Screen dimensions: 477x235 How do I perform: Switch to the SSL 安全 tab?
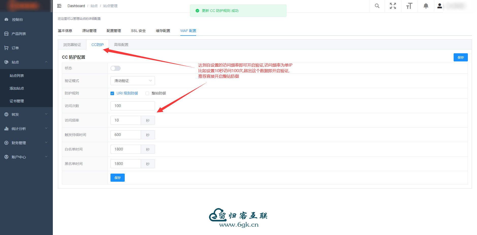138,31
